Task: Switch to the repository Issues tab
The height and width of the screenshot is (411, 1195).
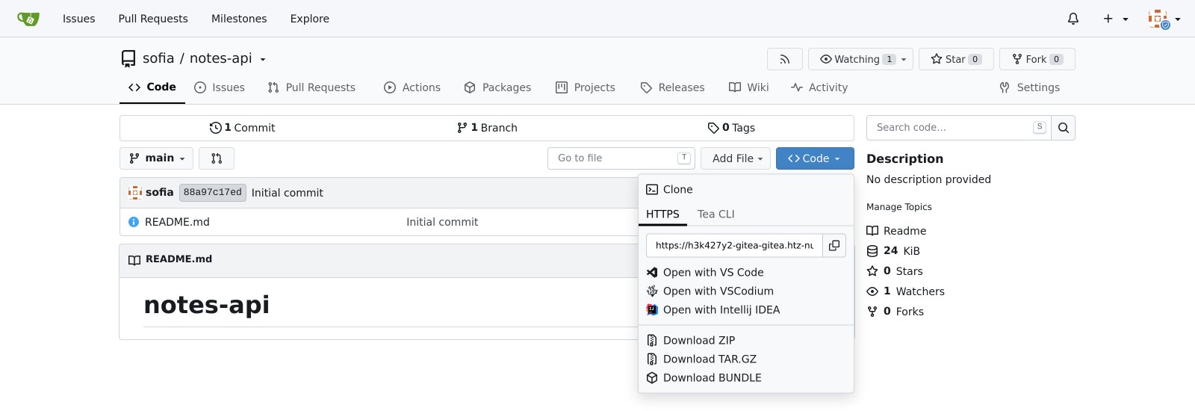Action: pos(220,87)
